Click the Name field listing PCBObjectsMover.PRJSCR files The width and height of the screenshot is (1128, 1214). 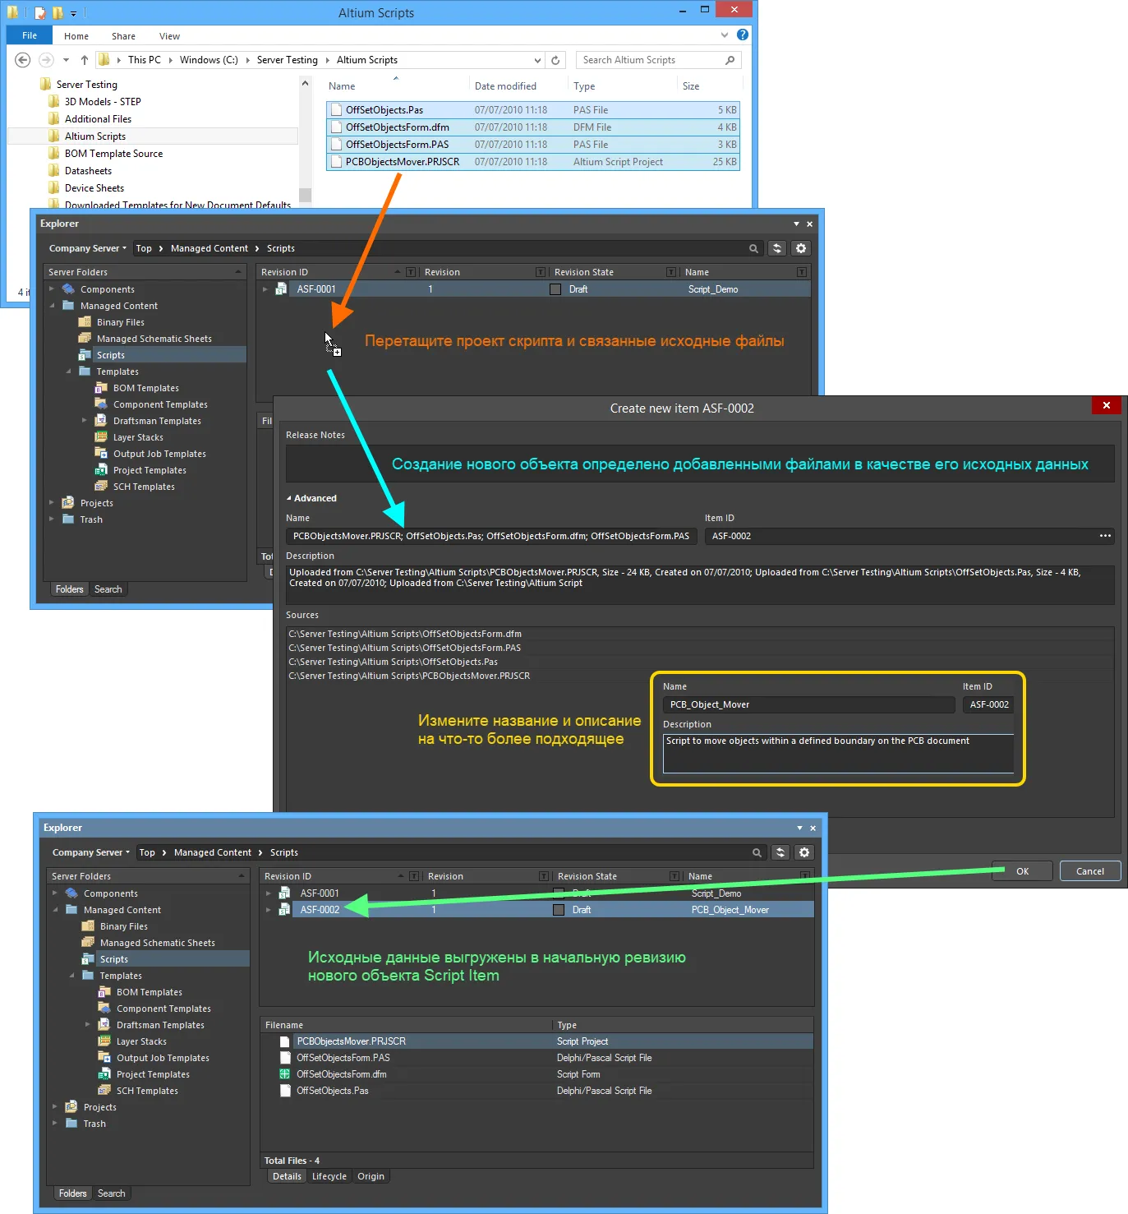click(x=491, y=536)
